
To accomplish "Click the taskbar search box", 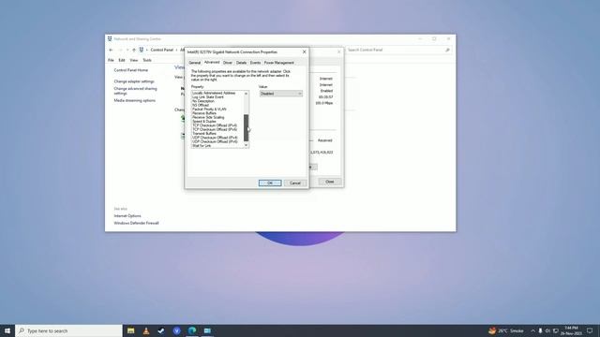I will [68, 330].
